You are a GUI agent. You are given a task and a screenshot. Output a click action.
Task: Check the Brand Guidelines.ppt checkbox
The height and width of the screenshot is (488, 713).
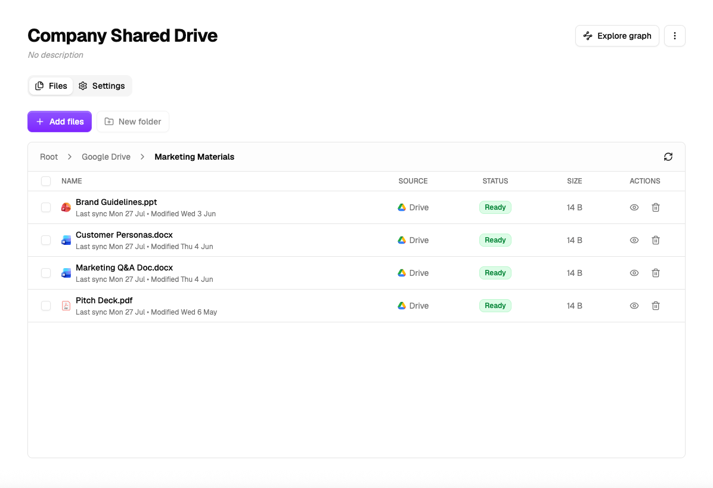[46, 207]
